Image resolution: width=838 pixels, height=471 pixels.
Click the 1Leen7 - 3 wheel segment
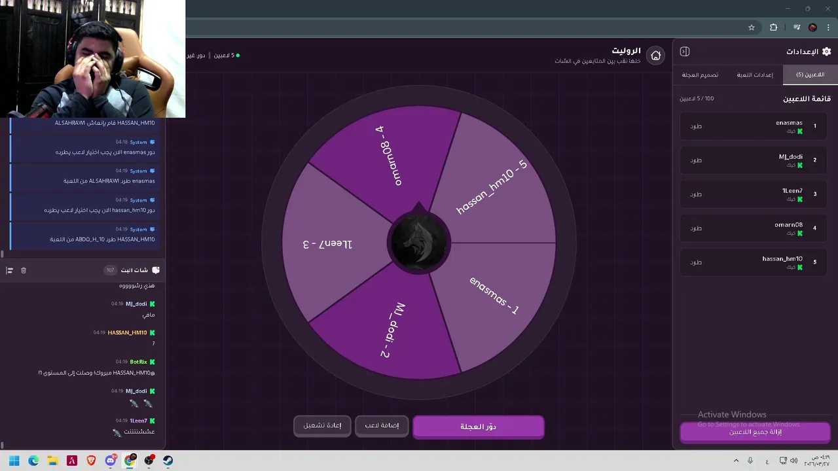click(x=327, y=243)
